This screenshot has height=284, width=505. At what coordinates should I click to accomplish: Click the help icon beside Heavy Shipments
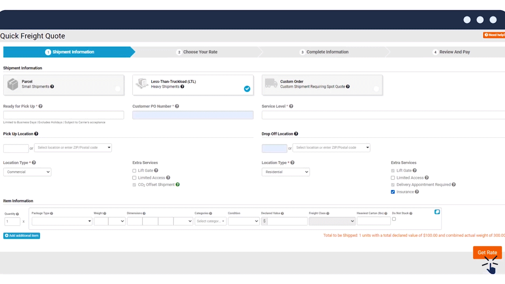point(182,87)
